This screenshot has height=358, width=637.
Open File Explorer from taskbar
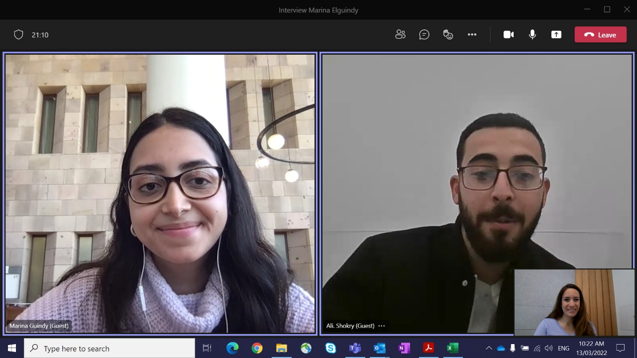coord(281,348)
